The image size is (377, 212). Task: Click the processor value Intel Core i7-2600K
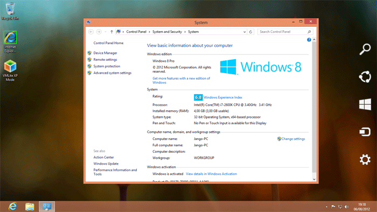[x=233, y=105]
